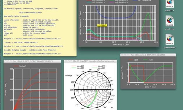Select the ac.v(3) legend entry
The height and width of the screenshot is (110, 183).
pos(78,66)
